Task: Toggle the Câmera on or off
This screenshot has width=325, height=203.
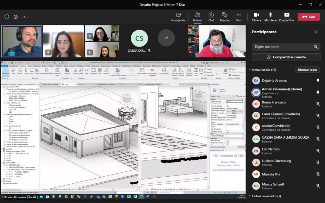Action: click(256, 16)
